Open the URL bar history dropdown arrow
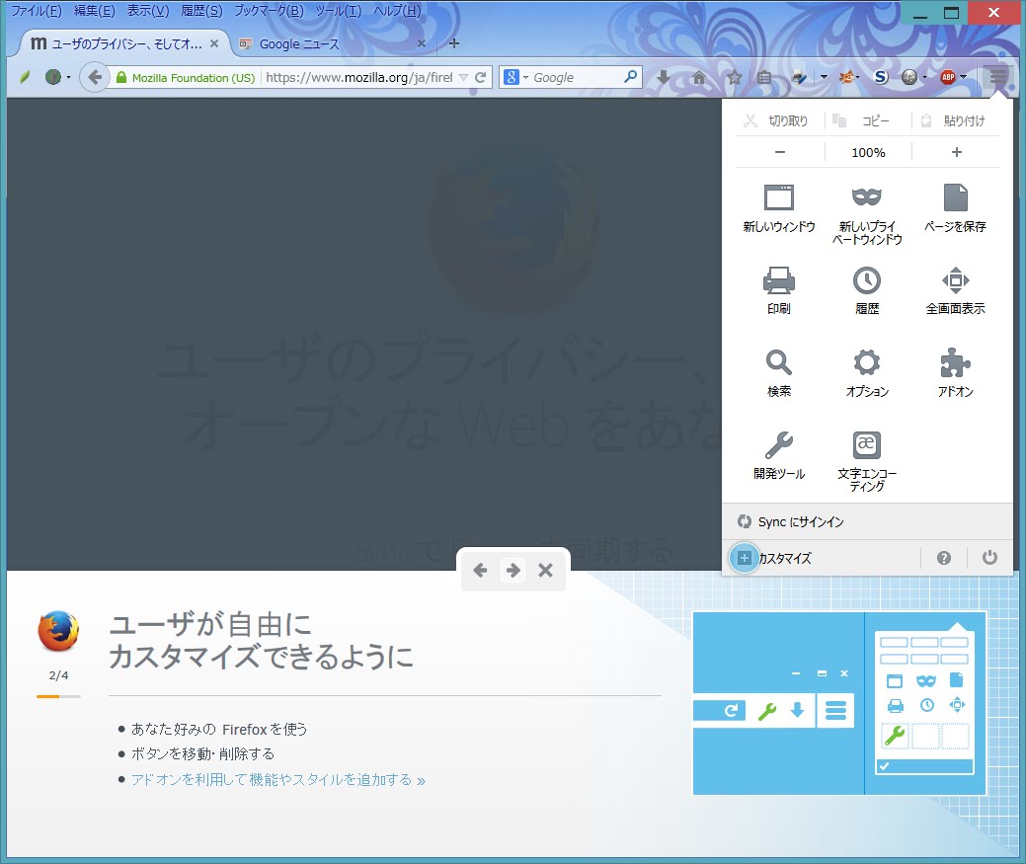 point(463,77)
